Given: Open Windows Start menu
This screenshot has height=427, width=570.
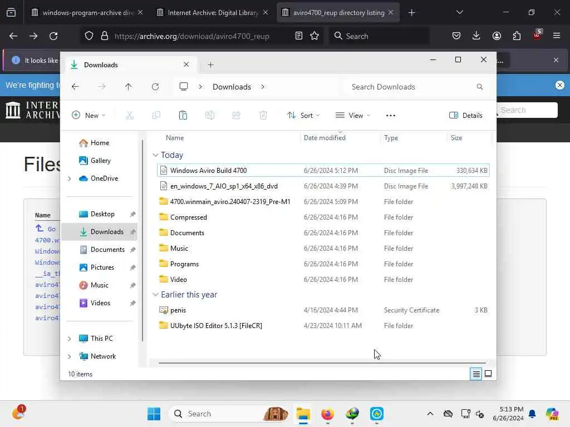Looking at the screenshot, I should (x=154, y=414).
